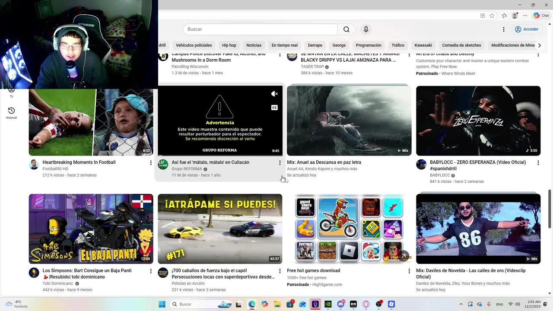
Task: Click Así fue el 'mátalo, mátalo' title
Action: click(210, 162)
